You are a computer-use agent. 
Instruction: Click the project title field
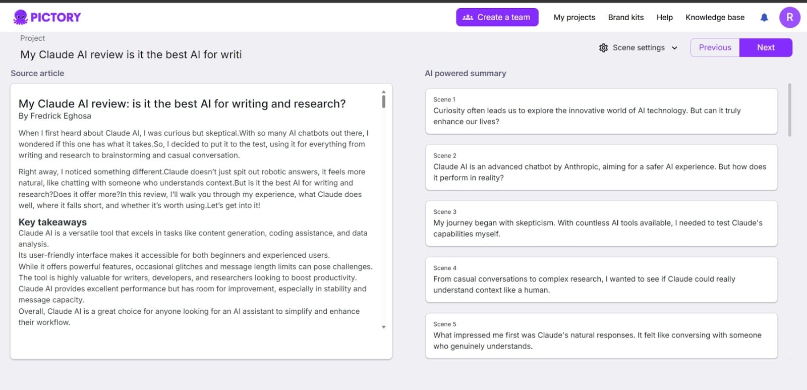(x=131, y=54)
